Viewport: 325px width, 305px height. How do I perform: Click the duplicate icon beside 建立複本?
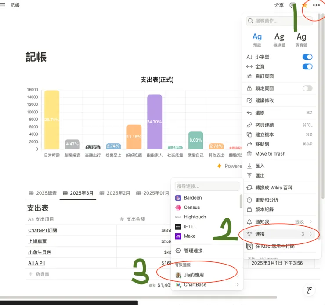click(x=249, y=134)
